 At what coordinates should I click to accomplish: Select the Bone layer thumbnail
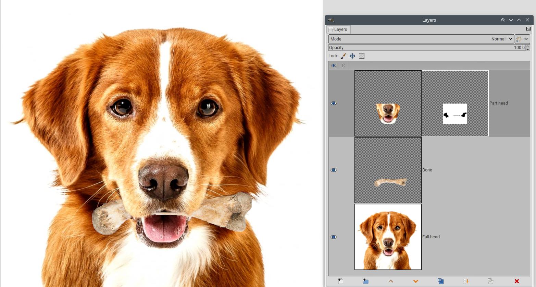[x=388, y=170]
